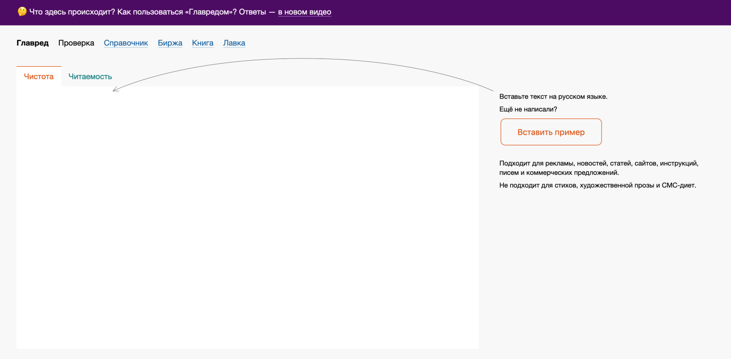
Task: Open the «в новом видео» link
Action: pyautogui.click(x=304, y=12)
